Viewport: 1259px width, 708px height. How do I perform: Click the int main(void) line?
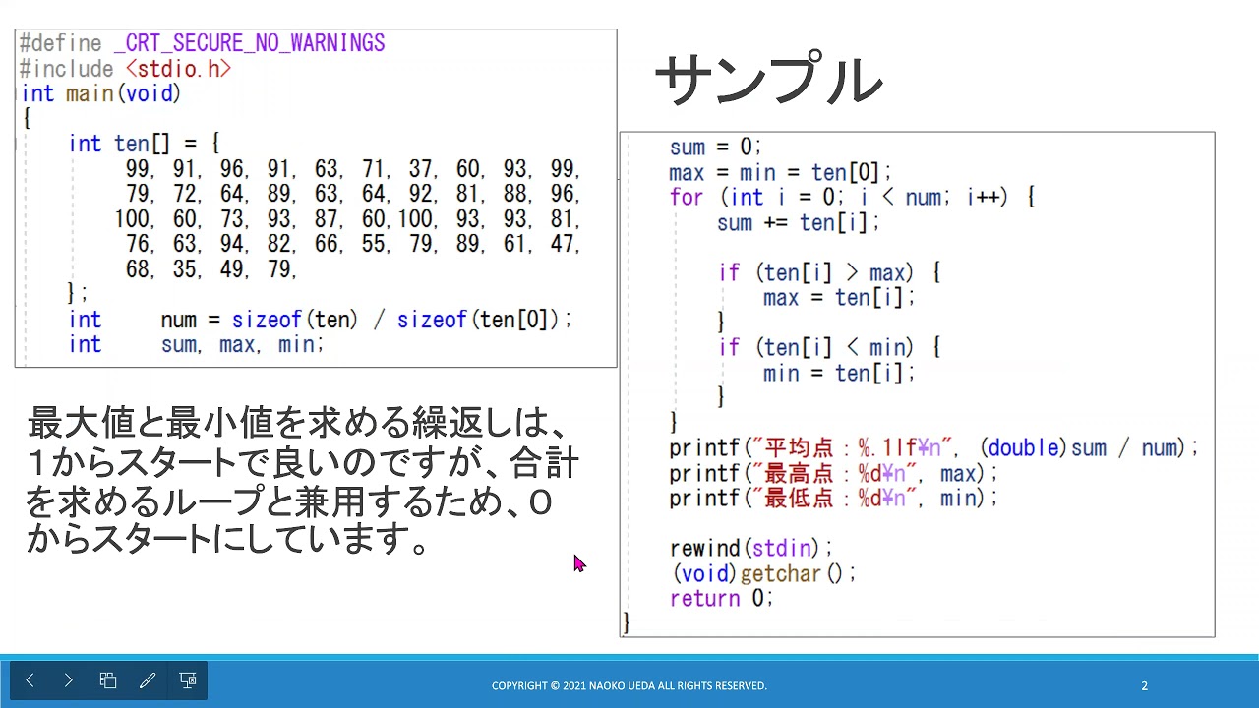tap(101, 94)
